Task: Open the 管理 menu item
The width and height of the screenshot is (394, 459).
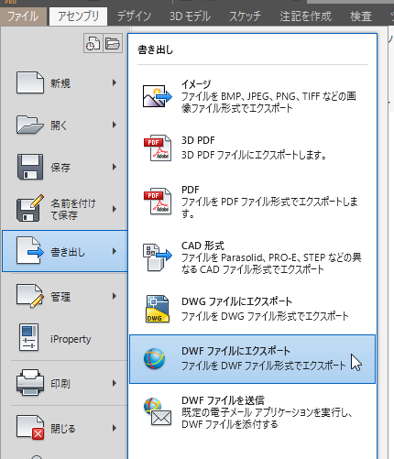Action: point(65,296)
